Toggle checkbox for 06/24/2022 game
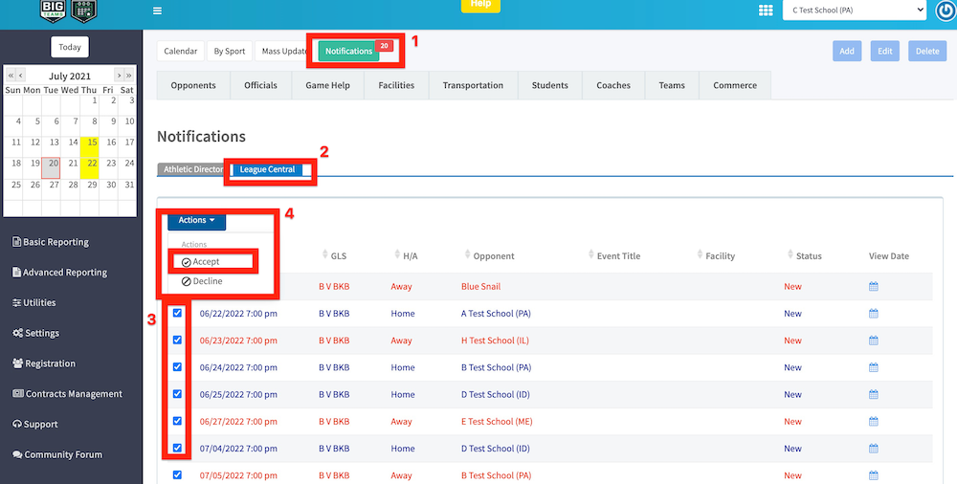957x484 pixels. [177, 366]
